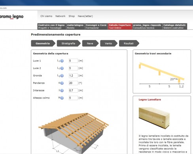Click the Gronda info icon
This screenshot has width=193, height=154.
62,76
